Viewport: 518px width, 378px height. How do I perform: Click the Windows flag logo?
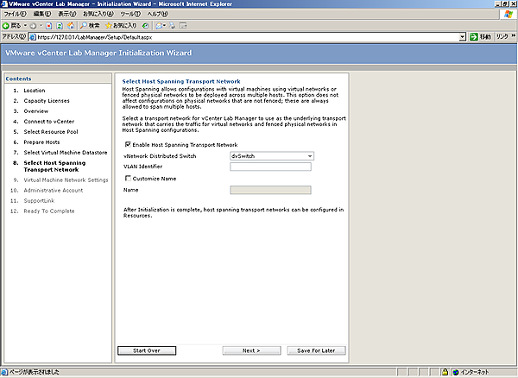pyautogui.click(x=509, y=14)
